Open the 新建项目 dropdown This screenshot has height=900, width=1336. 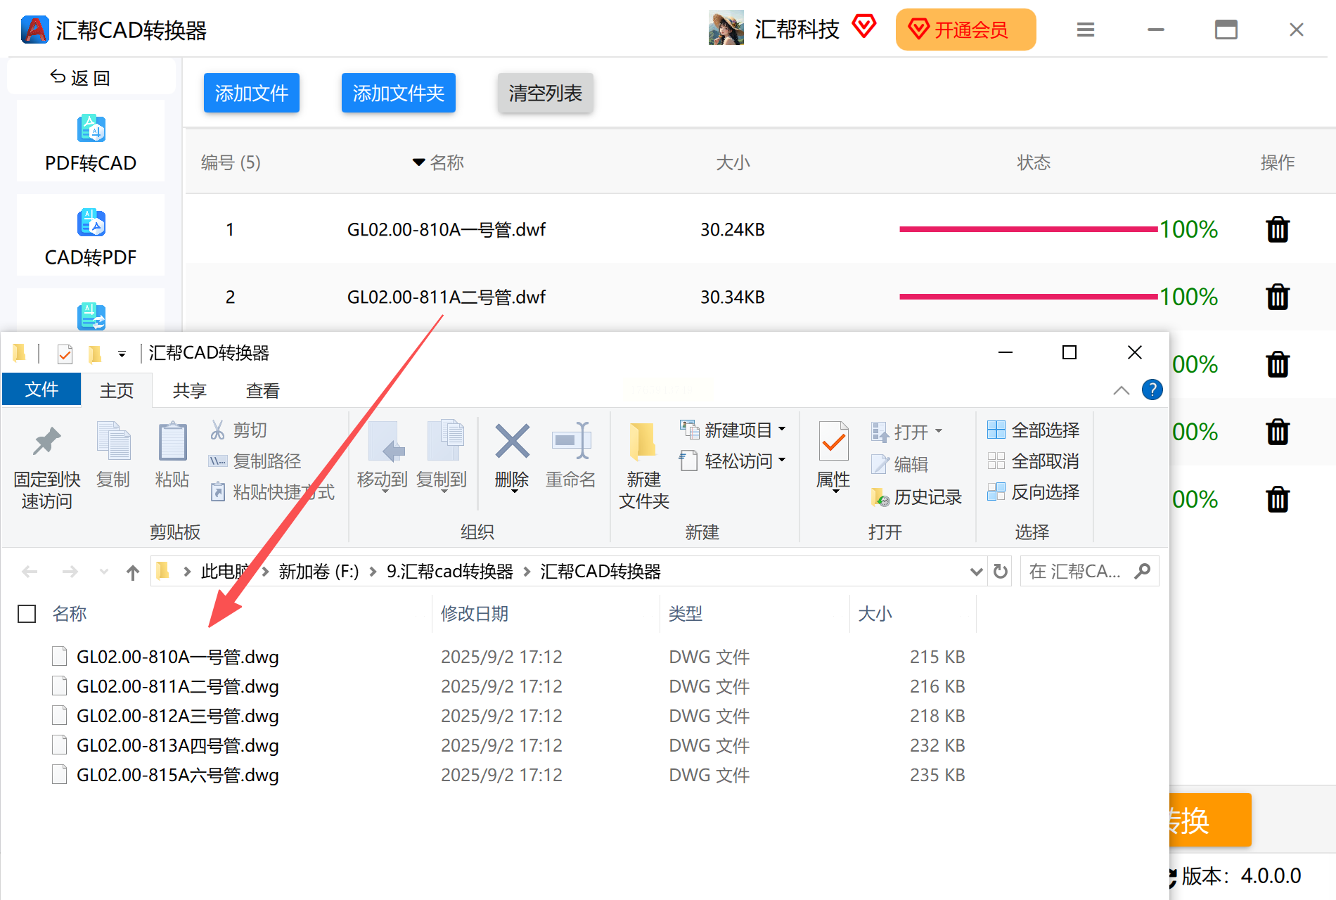tap(782, 429)
